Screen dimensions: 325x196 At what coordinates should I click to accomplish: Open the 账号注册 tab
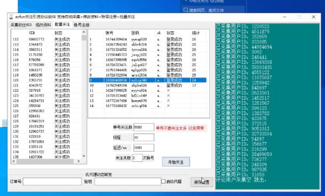[x=81, y=25]
